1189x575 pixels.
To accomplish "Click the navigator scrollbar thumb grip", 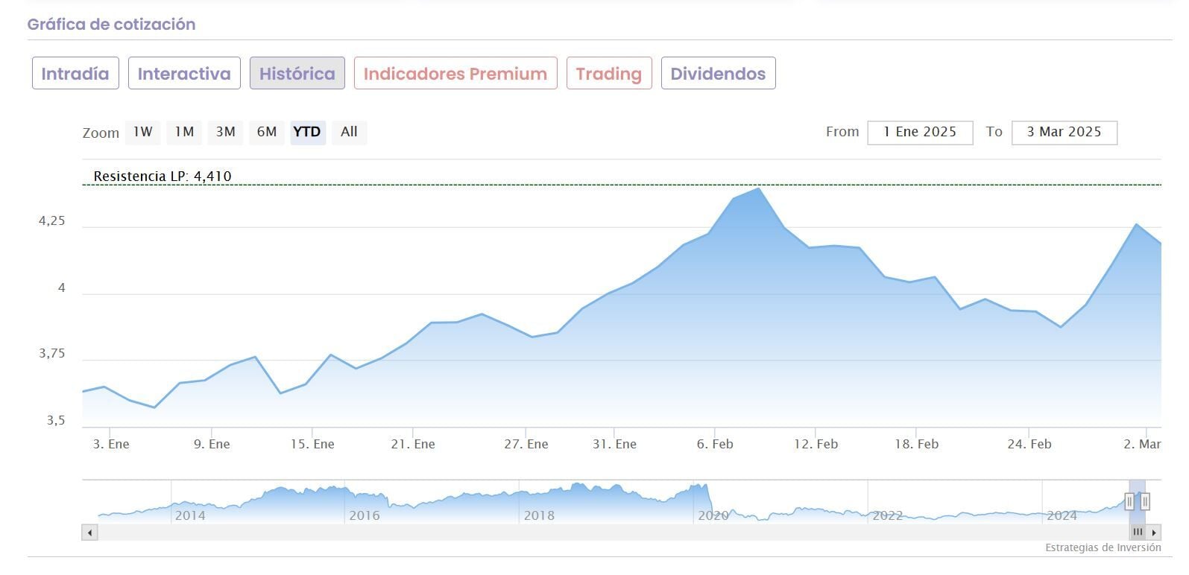I will (x=1138, y=533).
